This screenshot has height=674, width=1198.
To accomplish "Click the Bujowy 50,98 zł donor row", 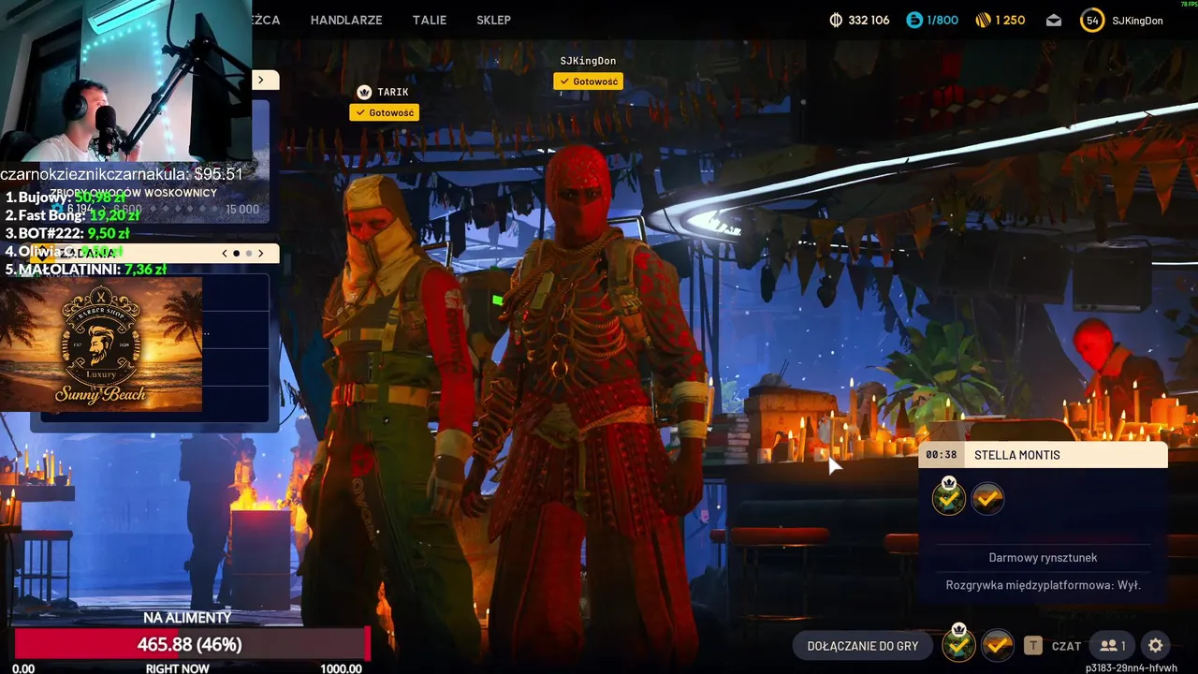I will 66,198.
